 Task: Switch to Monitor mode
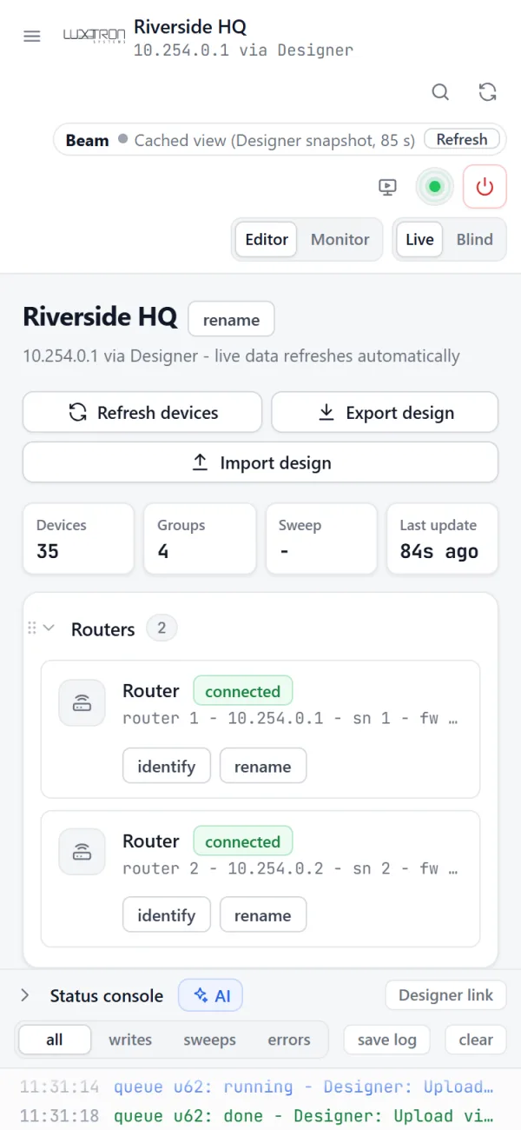pyautogui.click(x=340, y=240)
